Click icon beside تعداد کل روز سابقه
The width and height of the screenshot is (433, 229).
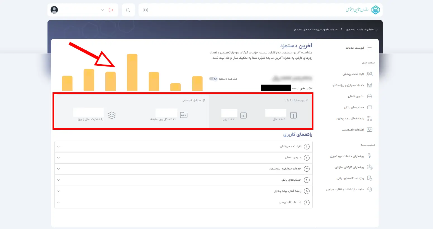[x=184, y=115]
